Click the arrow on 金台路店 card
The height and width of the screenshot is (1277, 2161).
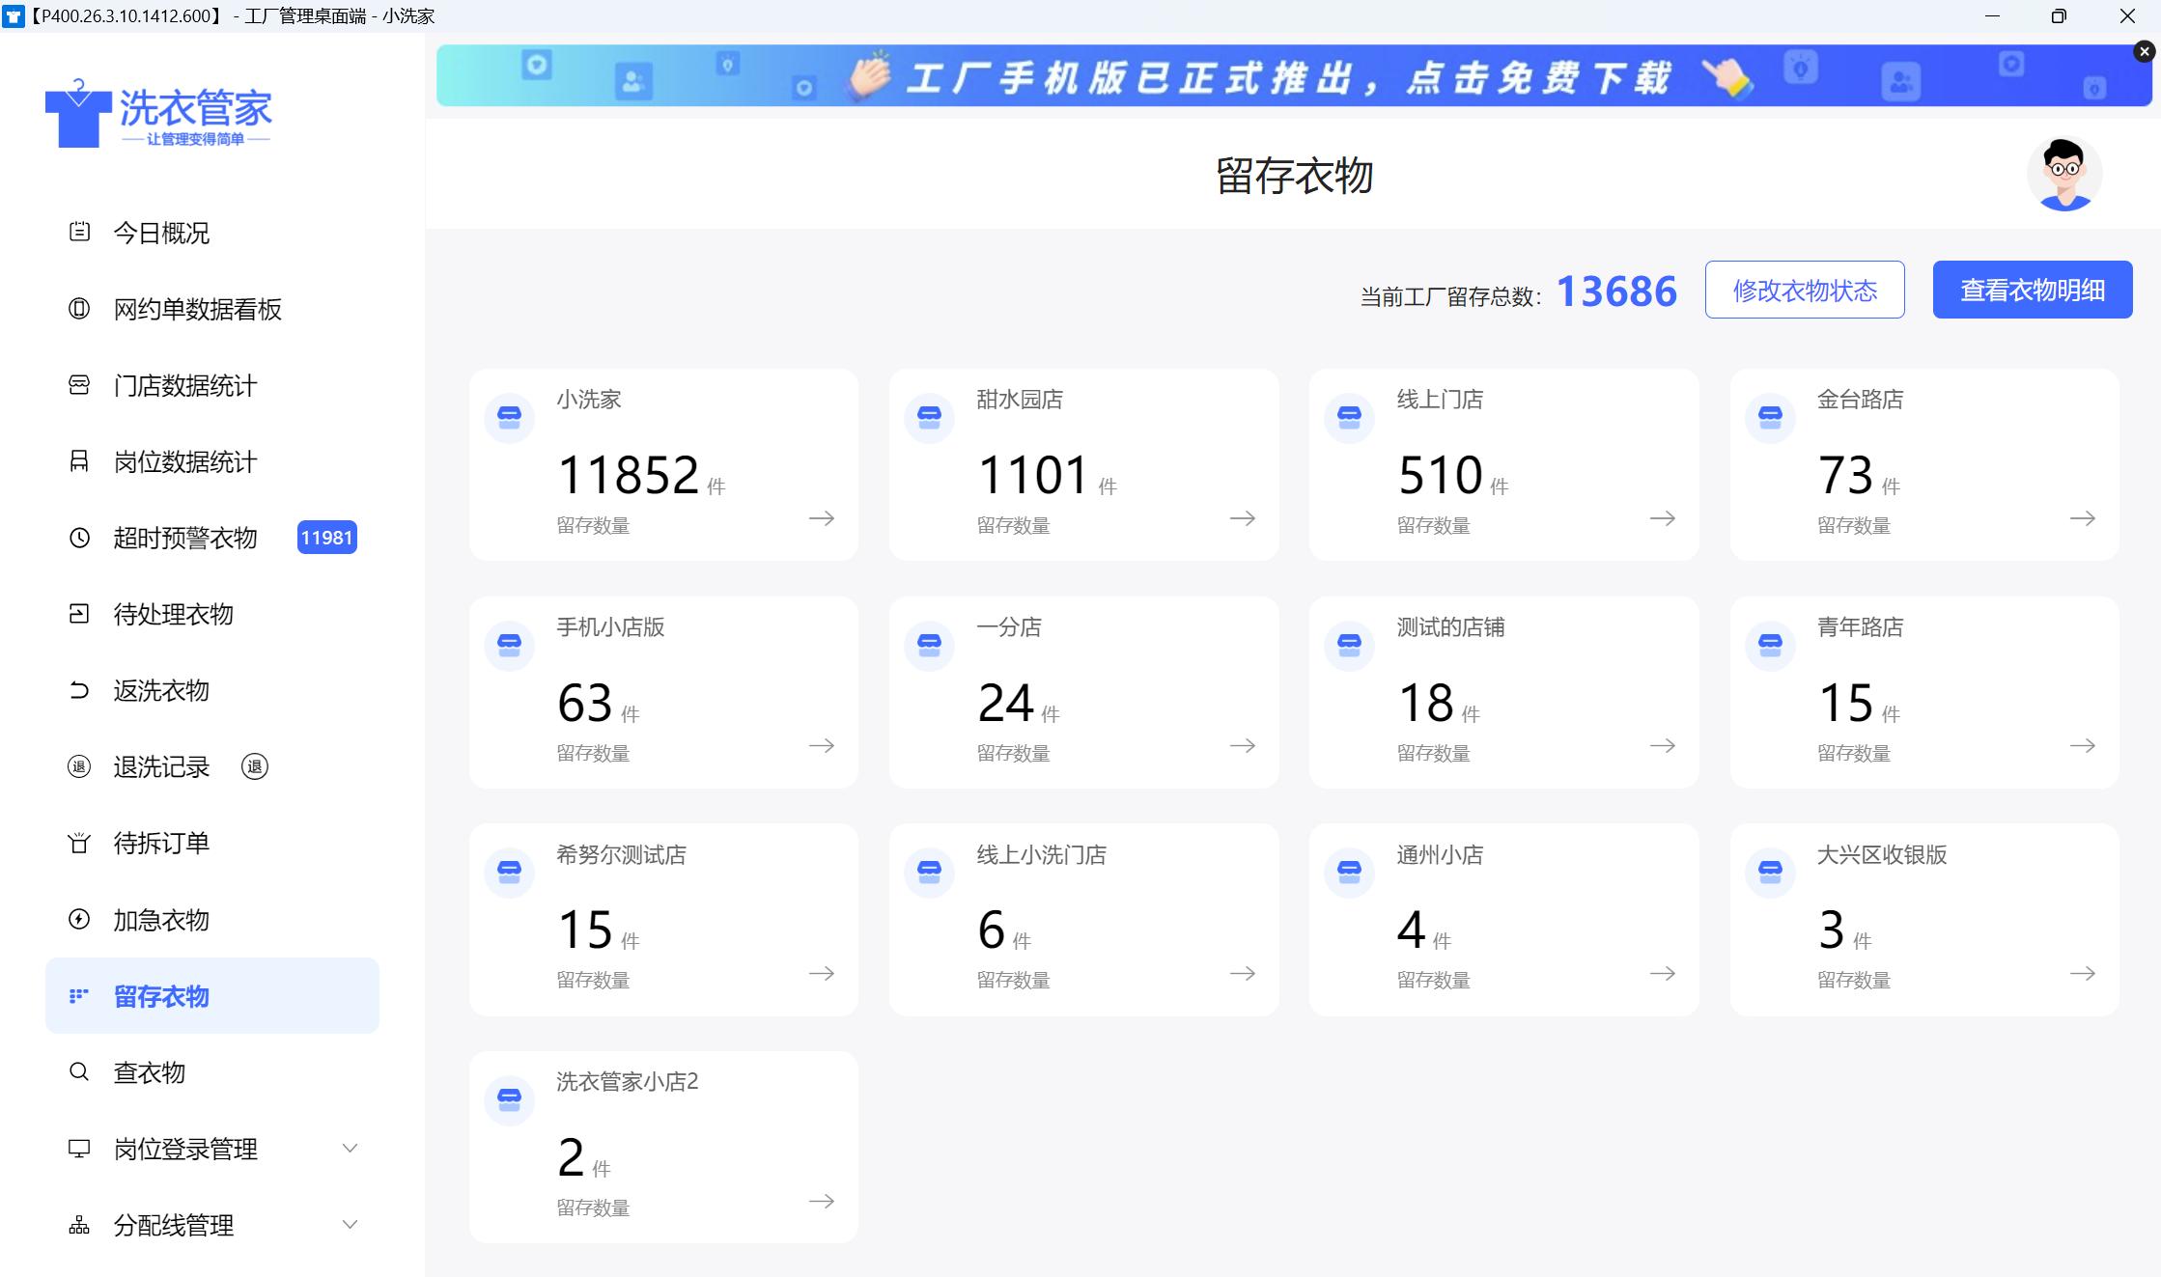click(2082, 518)
